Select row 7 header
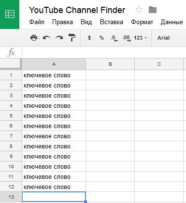This screenshot has width=186, height=203. pos(11,136)
